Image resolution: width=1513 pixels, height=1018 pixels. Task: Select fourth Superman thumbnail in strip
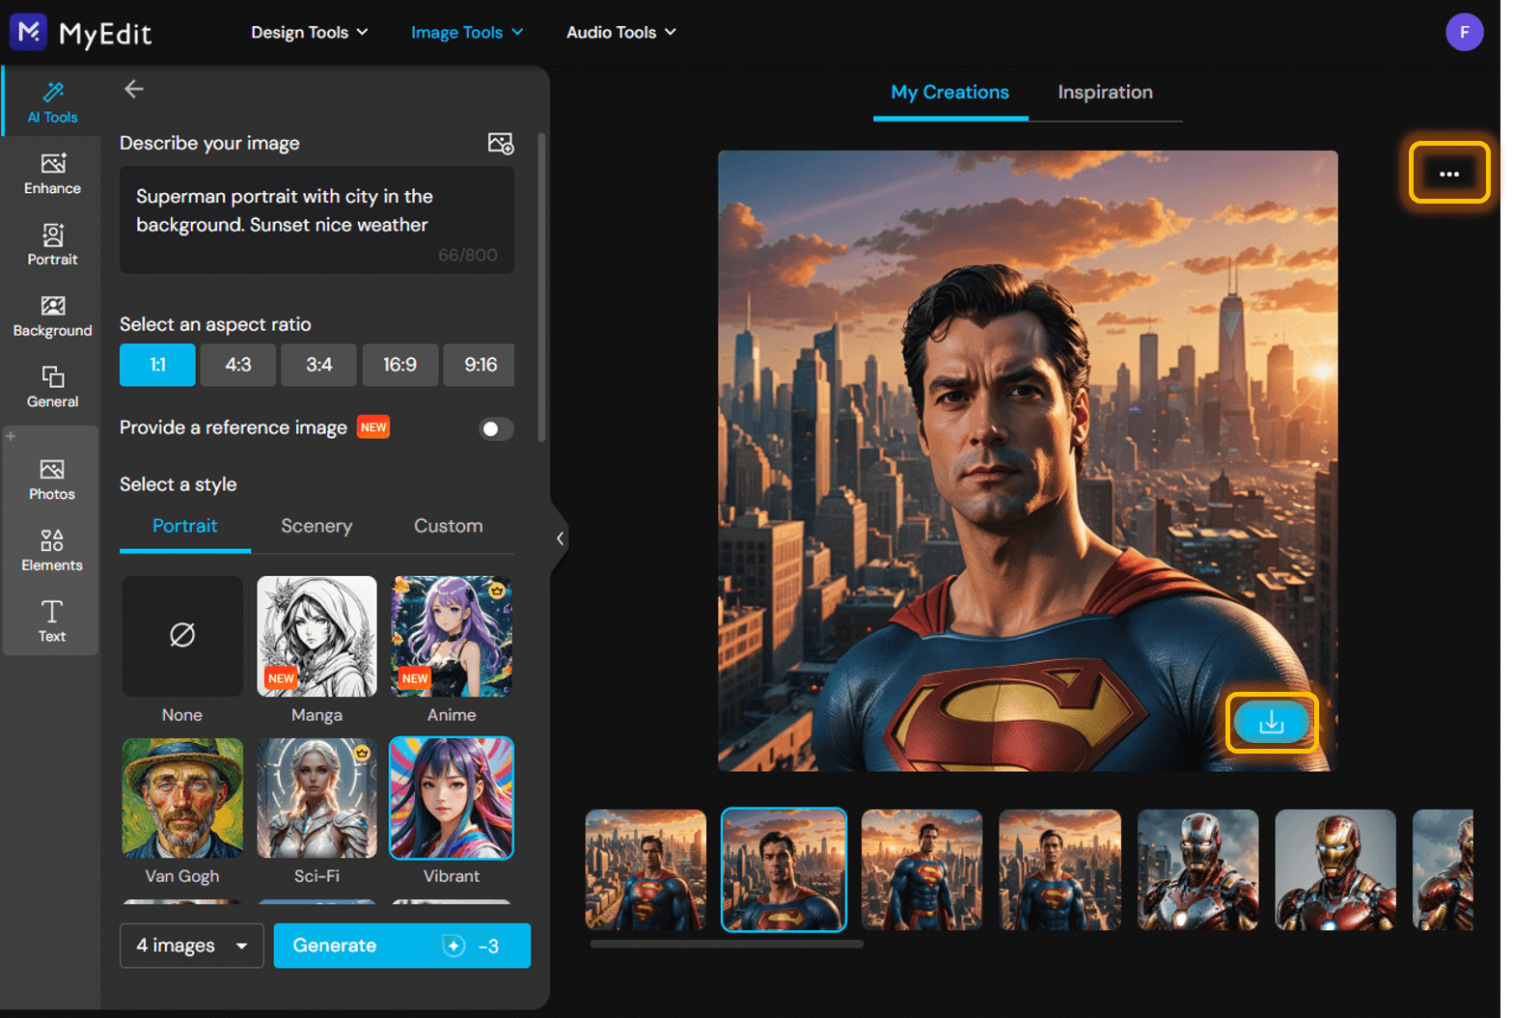1059,870
